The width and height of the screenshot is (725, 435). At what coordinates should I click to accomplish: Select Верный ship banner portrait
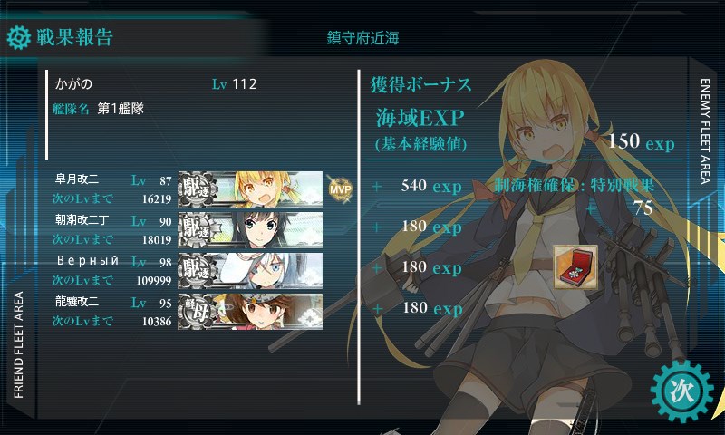pos(250,270)
